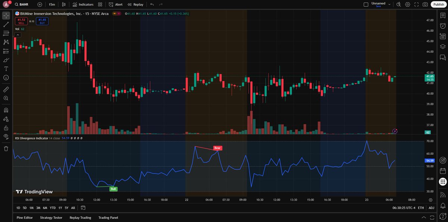Enter fullscreen mode
The image size is (448, 222).
416,4
